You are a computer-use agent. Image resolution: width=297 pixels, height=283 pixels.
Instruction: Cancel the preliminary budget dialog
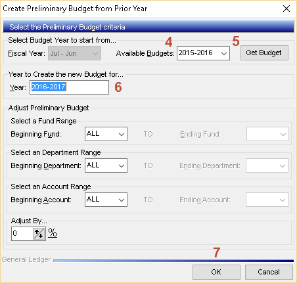tap(269, 272)
